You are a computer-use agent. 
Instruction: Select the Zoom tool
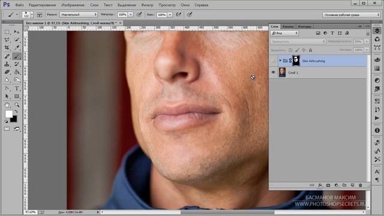(x=17, y=105)
